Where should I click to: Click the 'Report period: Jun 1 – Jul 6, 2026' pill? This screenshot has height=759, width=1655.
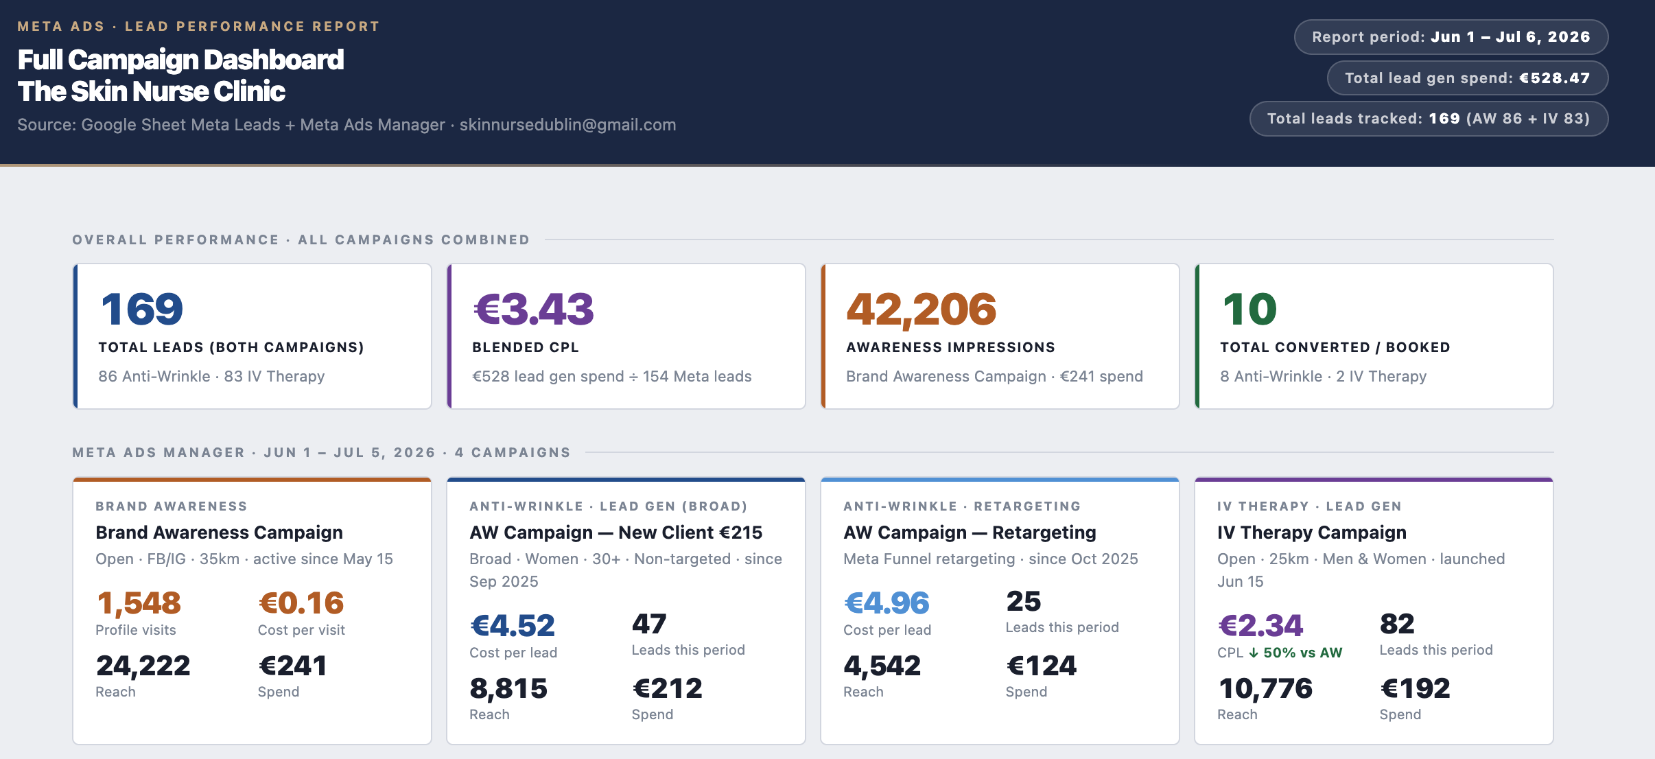click(1451, 37)
